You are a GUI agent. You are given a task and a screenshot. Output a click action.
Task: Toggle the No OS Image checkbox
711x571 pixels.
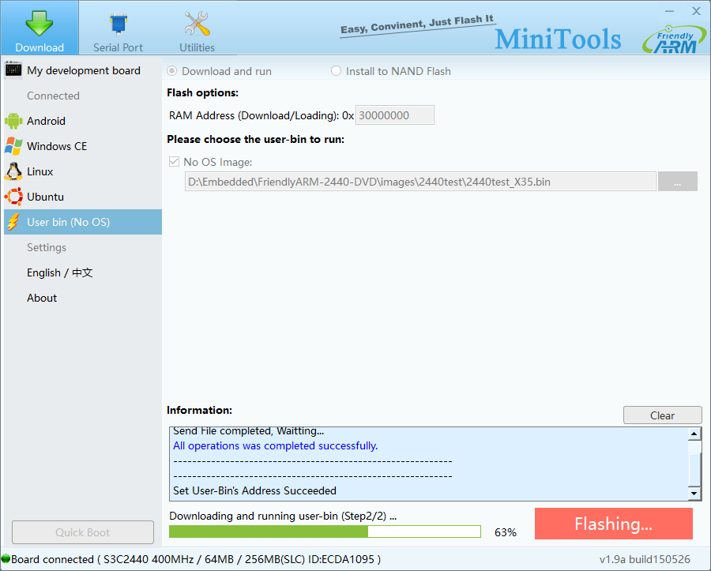[x=174, y=162]
